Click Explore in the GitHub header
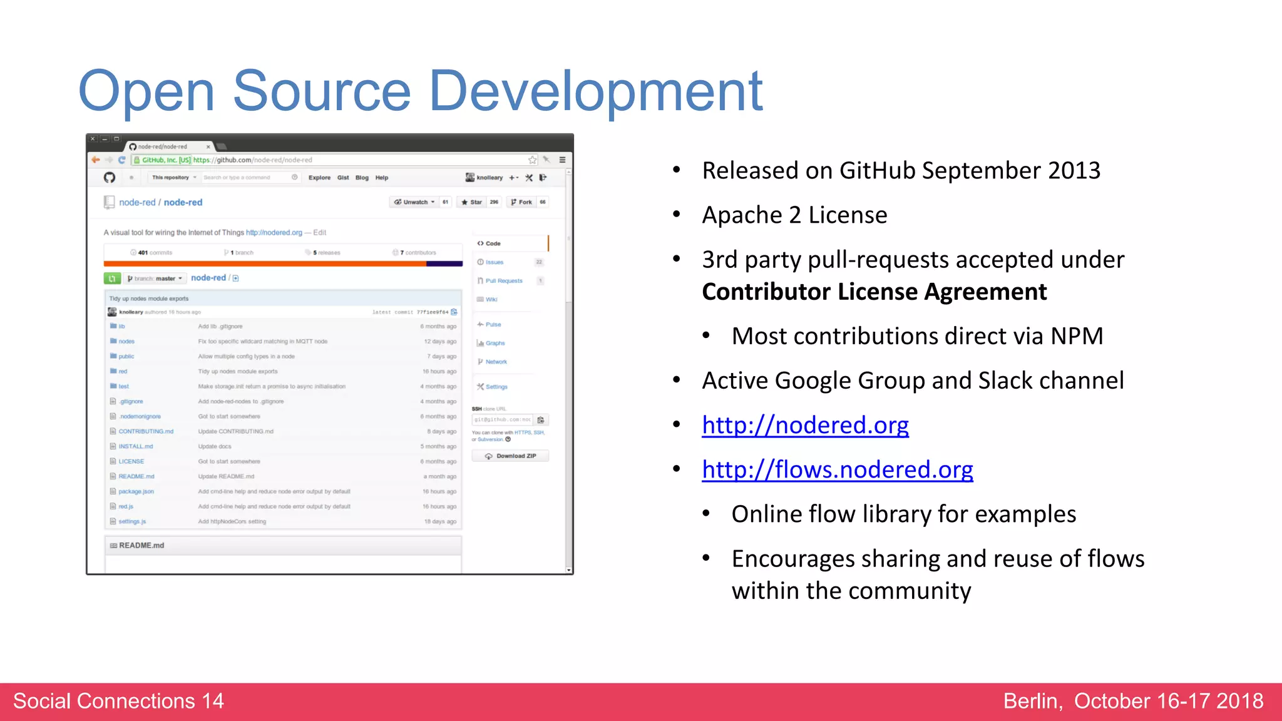The height and width of the screenshot is (721, 1282). [x=319, y=178]
